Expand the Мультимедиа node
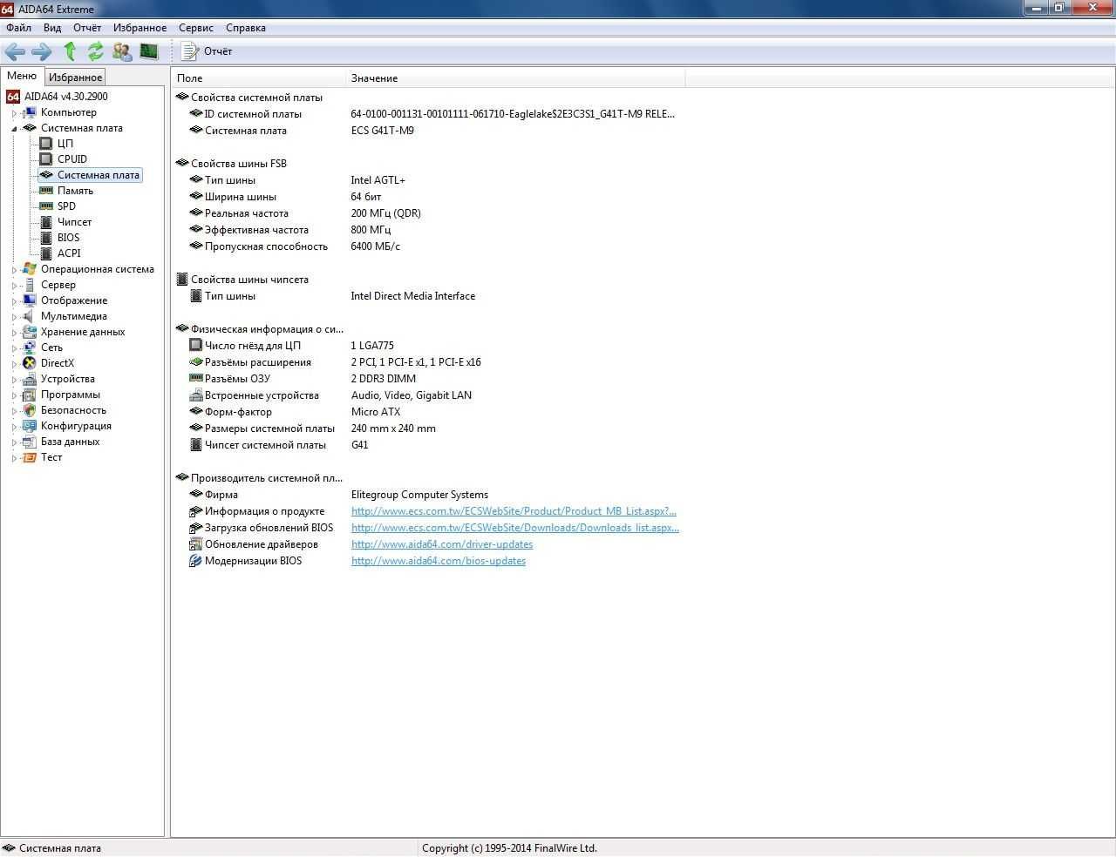The image size is (1116, 857). tap(14, 317)
